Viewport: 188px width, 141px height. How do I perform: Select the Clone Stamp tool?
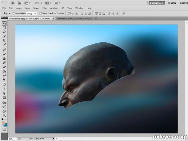[4, 58]
